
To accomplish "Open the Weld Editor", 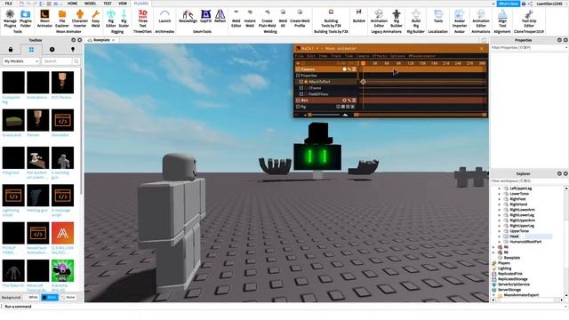I will (236, 19).
